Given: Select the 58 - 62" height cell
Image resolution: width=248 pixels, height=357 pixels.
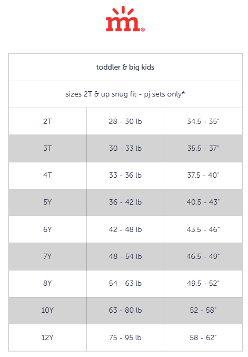Looking at the screenshot, I should [x=203, y=337].
